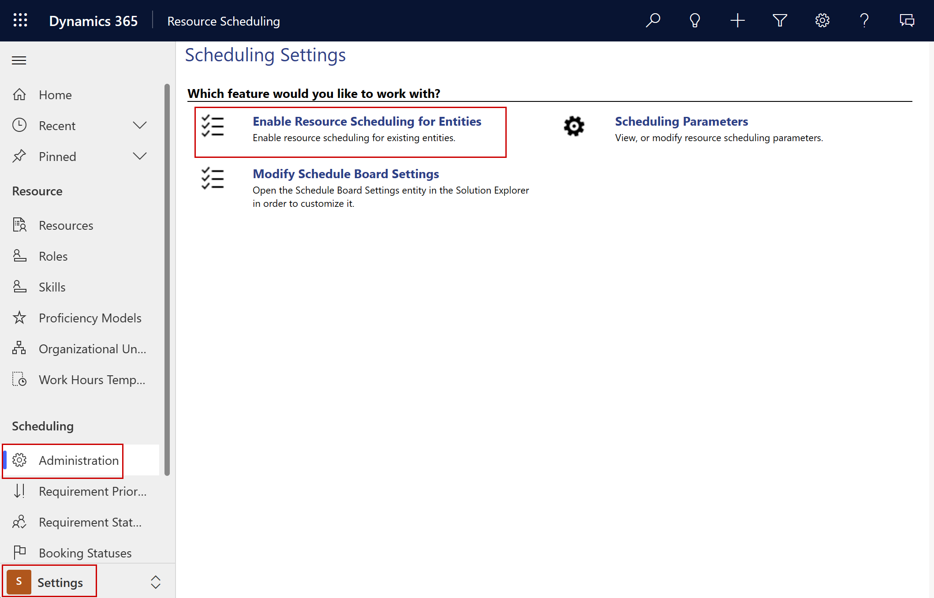Select Administration under Scheduling menu
Viewport: 934px width, 598px height.
tap(78, 460)
